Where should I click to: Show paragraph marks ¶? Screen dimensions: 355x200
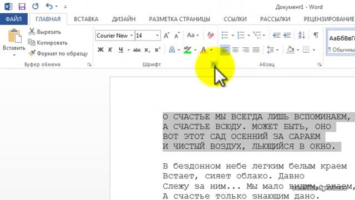point(316,36)
